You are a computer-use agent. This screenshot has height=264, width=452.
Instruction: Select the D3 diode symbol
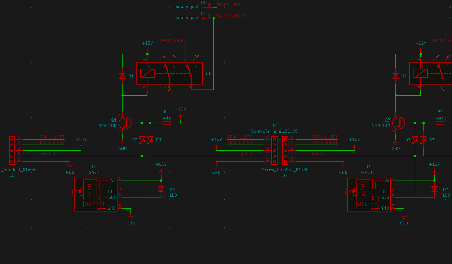(x=150, y=140)
